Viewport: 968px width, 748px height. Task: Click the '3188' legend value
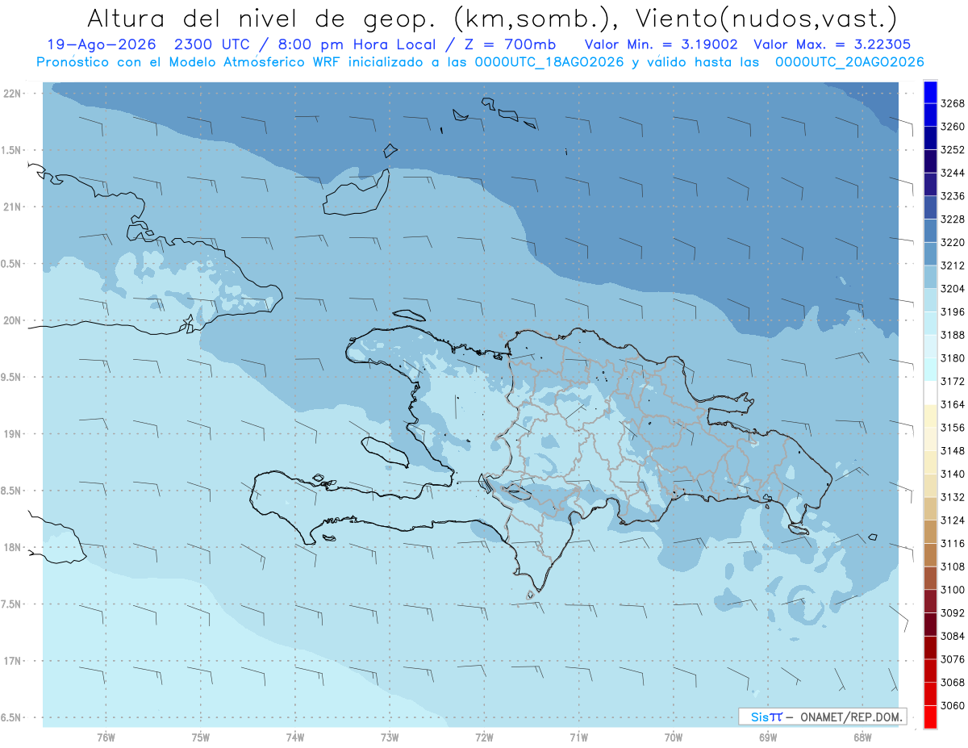tap(953, 335)
